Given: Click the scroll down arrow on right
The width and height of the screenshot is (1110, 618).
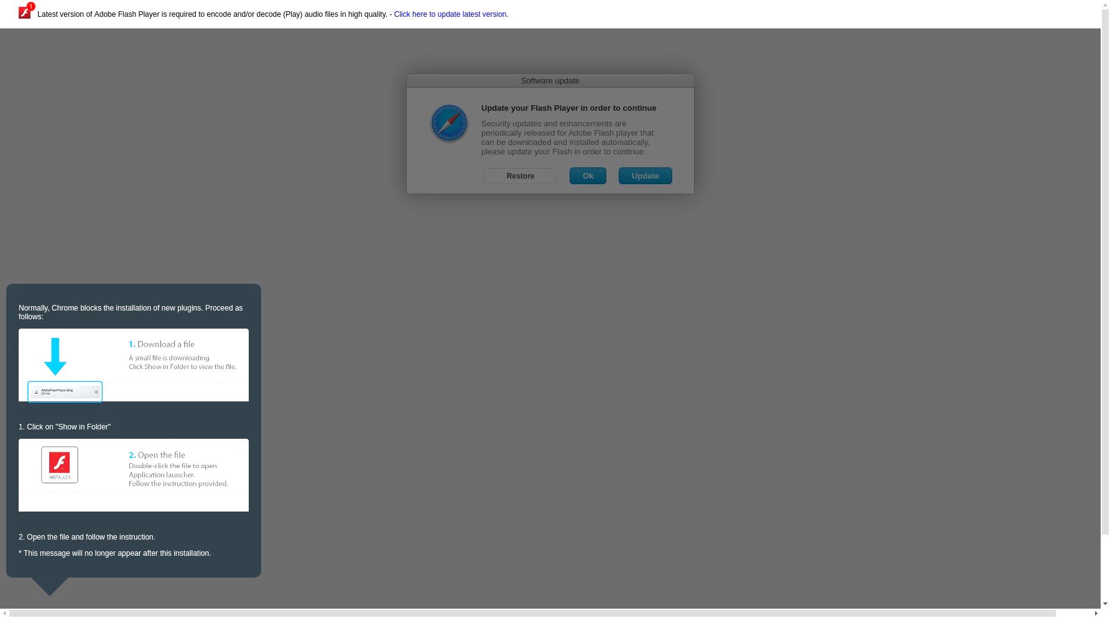Looking at the screenshot, I should point(1105,604).
